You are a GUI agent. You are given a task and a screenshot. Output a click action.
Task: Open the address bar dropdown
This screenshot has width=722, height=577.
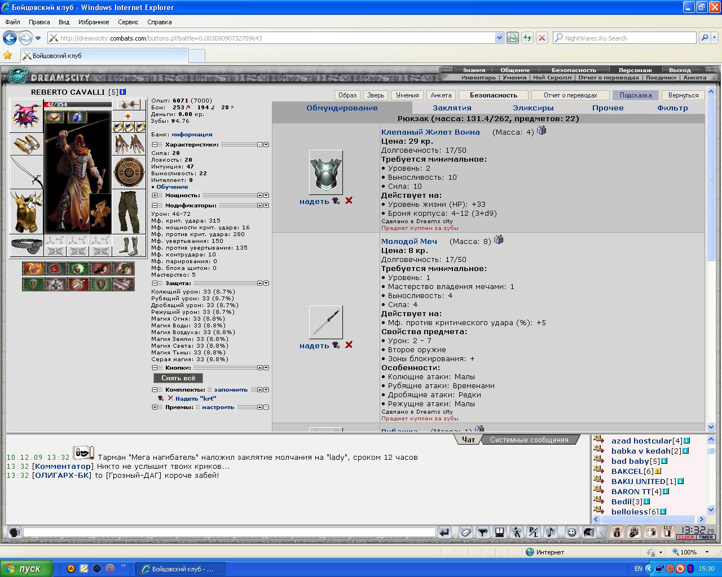[499, 38]
